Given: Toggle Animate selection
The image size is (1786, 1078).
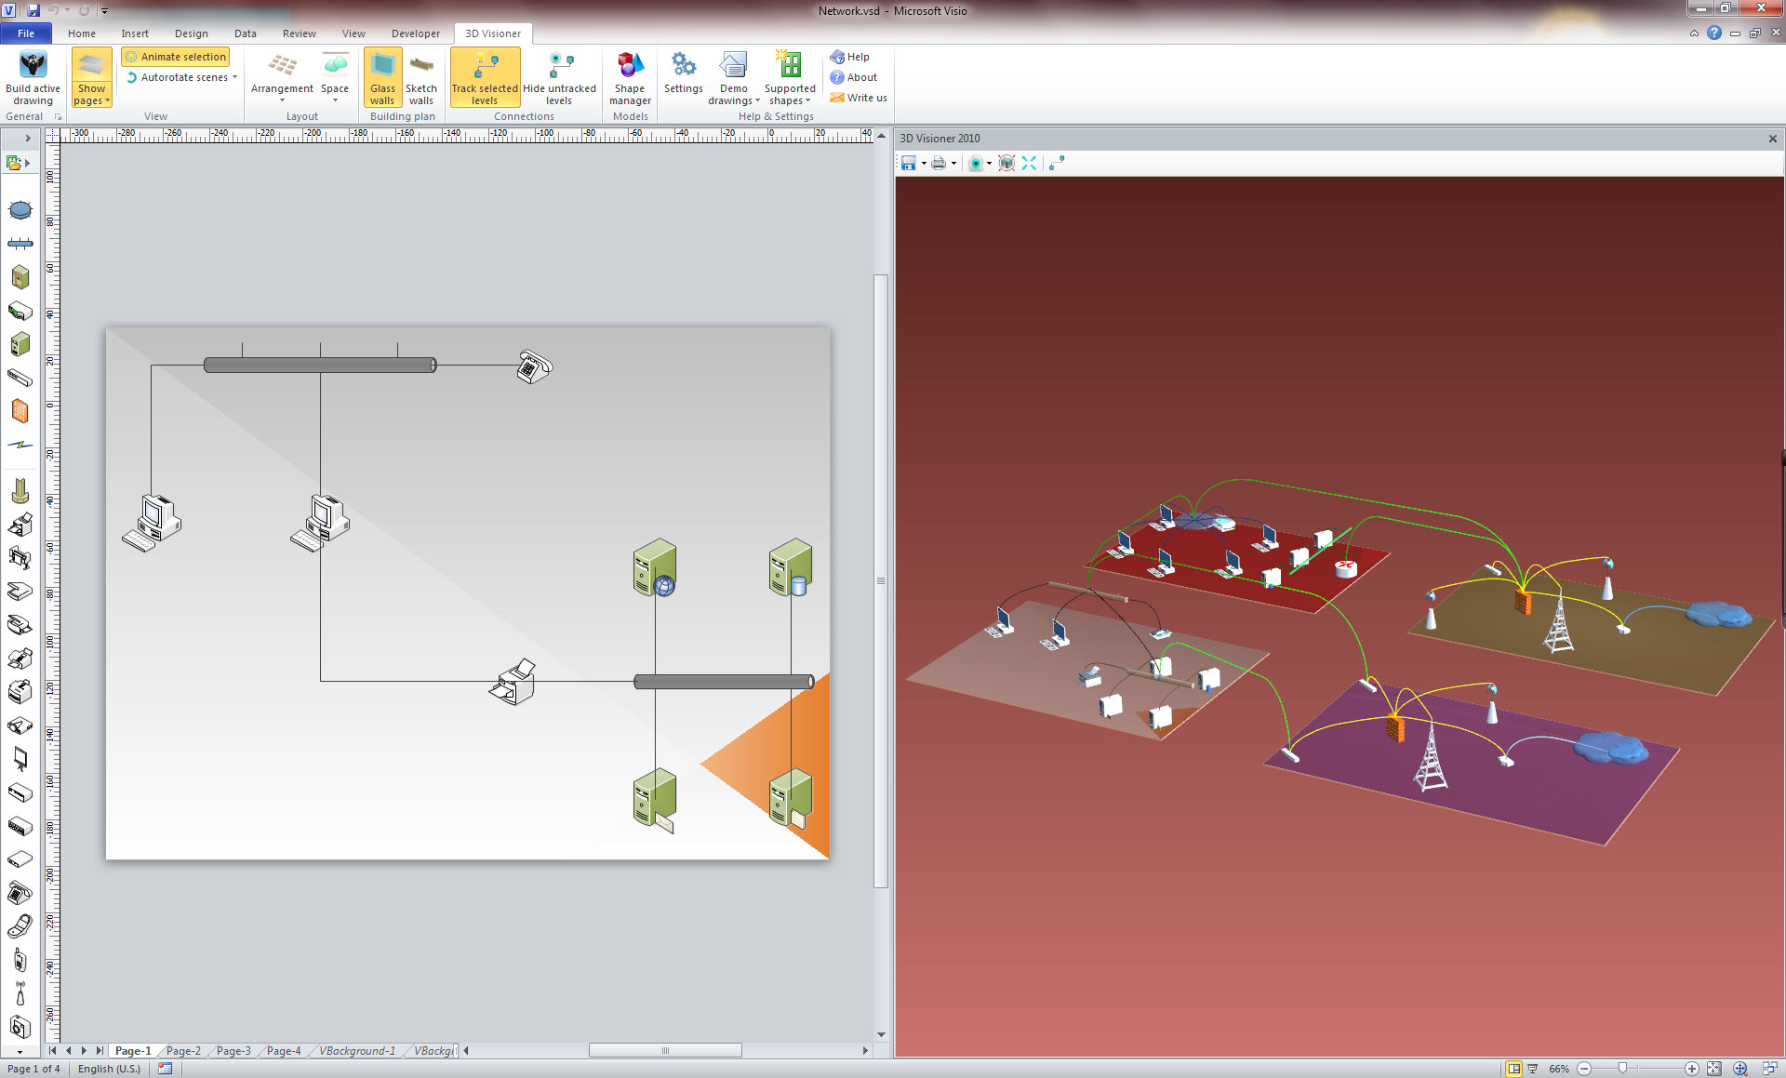Looking at the screenshot, I should pyautogui.click(x=175, y=57).
